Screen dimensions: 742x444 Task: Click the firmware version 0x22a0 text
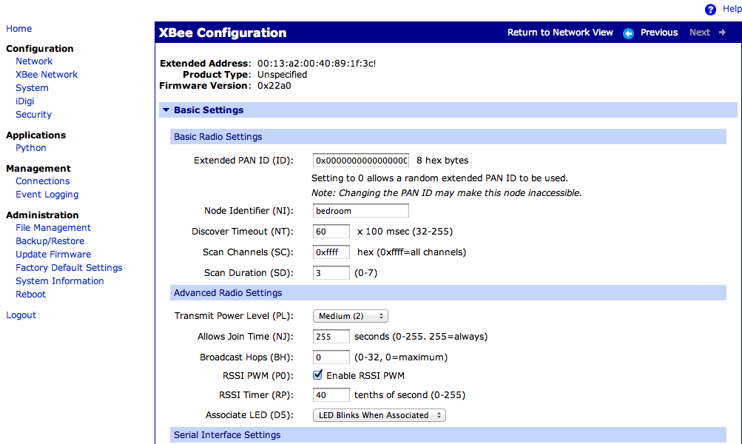274,86
